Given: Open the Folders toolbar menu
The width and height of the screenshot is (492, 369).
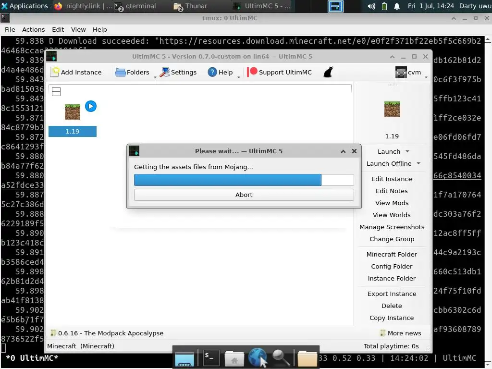Looking at the screenshot, I should [x=133, y=72].
